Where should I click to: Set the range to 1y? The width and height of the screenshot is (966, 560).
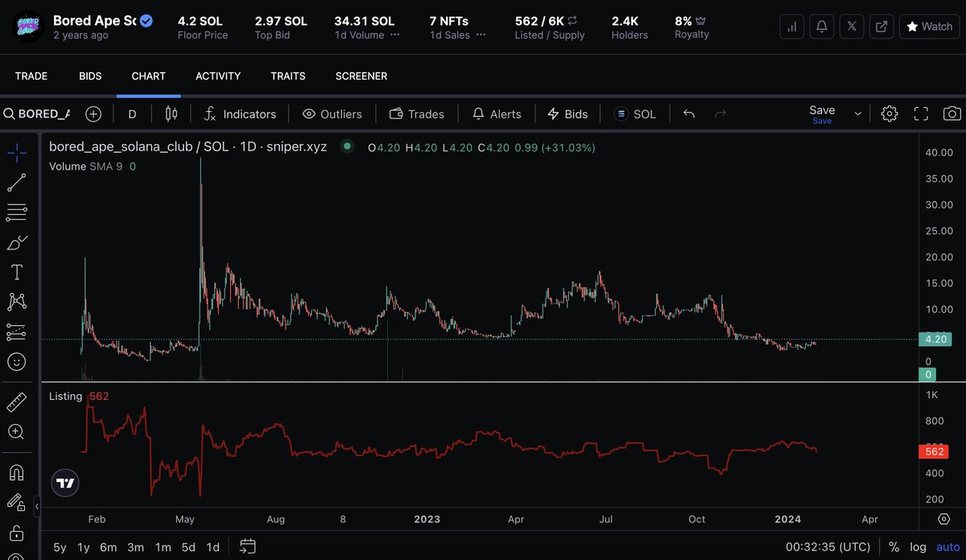pos(83,547)
